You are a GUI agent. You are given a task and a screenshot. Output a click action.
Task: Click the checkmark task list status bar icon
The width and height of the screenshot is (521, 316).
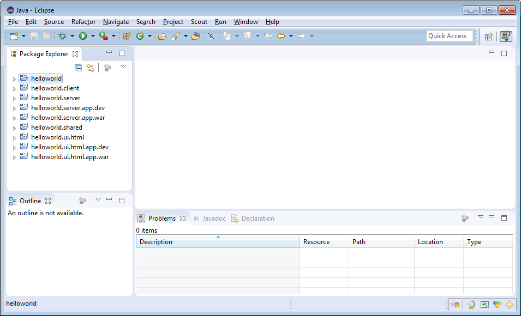point(484,304)
